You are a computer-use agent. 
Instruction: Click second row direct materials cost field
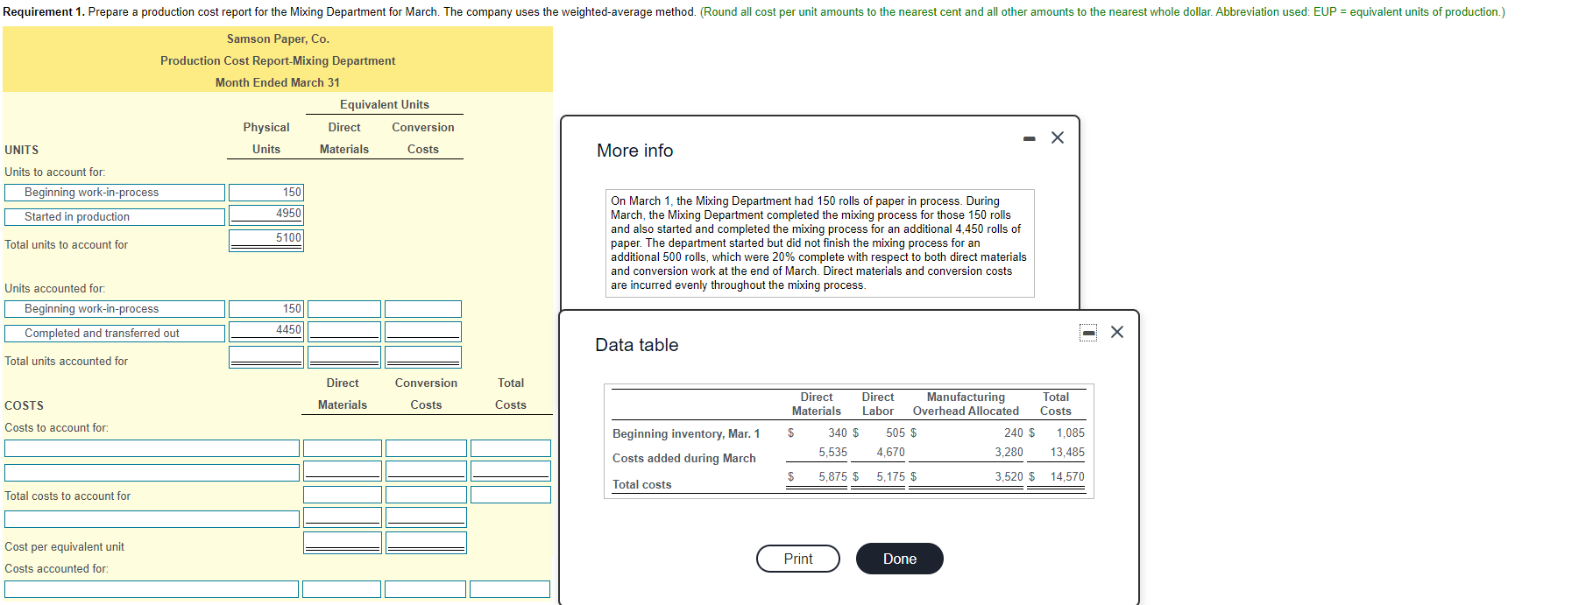(343, 471)
